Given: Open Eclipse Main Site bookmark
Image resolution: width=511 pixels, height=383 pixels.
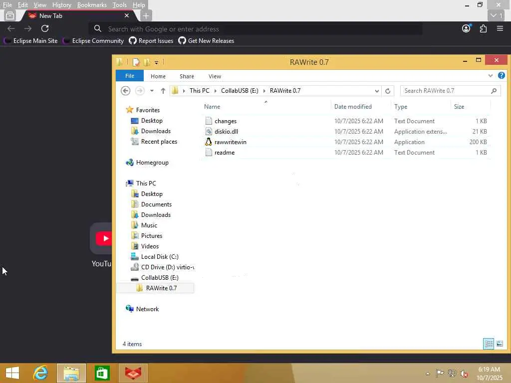Looking at the screenshot, I should (31, 41).
